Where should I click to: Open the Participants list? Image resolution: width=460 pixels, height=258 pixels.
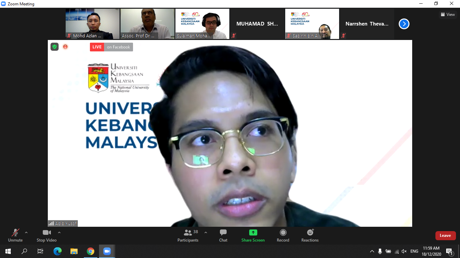pos(188,235)
